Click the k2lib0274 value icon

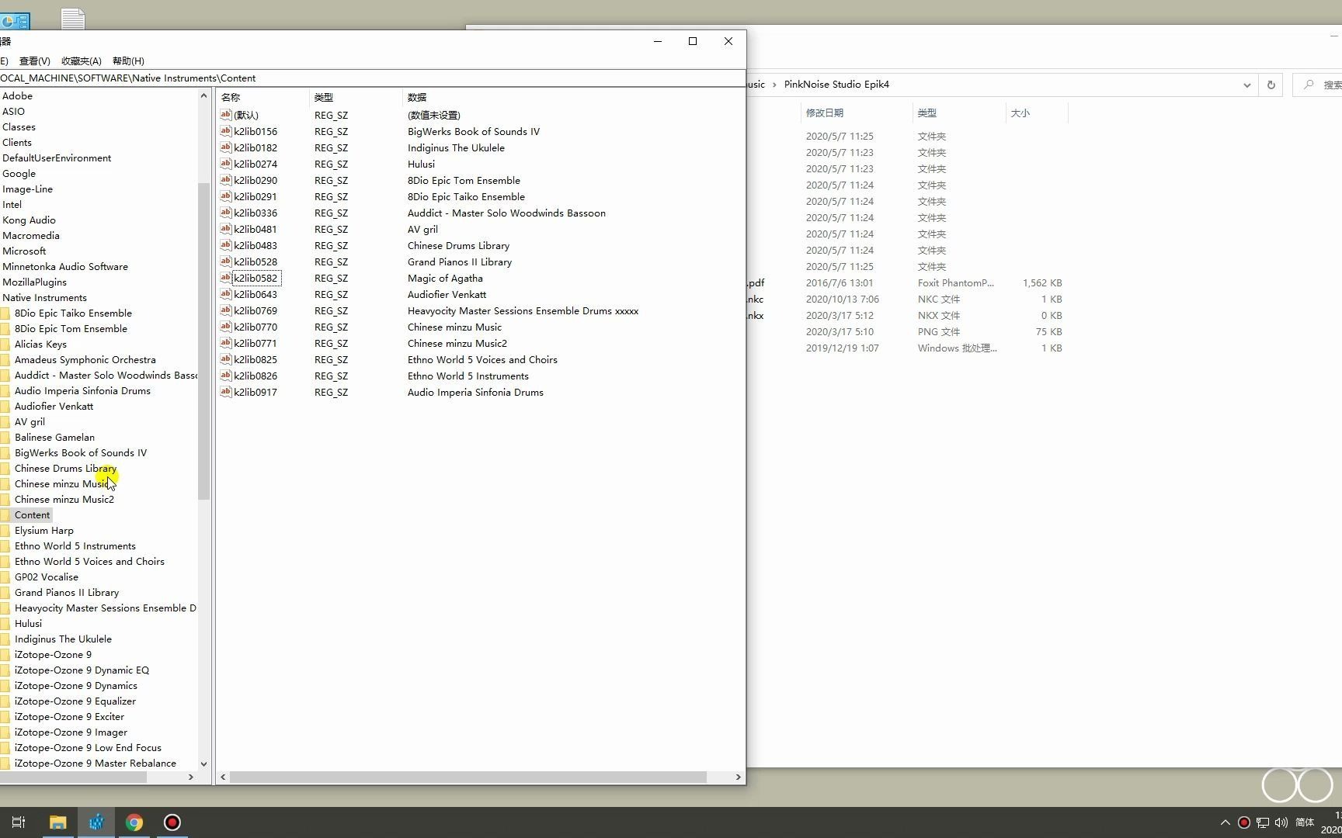(x=226, y=164)
